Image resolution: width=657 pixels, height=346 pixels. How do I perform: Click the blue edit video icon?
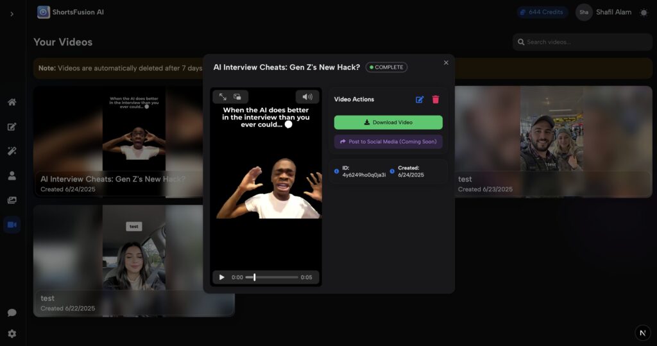pyautogui.click(x=420, y=99)
